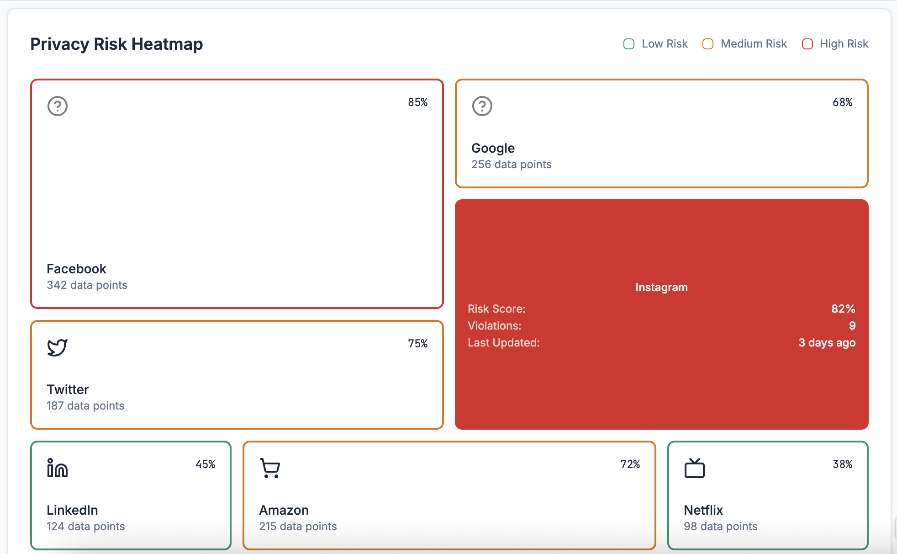Open the Facebook tile name

coord(76,269)
